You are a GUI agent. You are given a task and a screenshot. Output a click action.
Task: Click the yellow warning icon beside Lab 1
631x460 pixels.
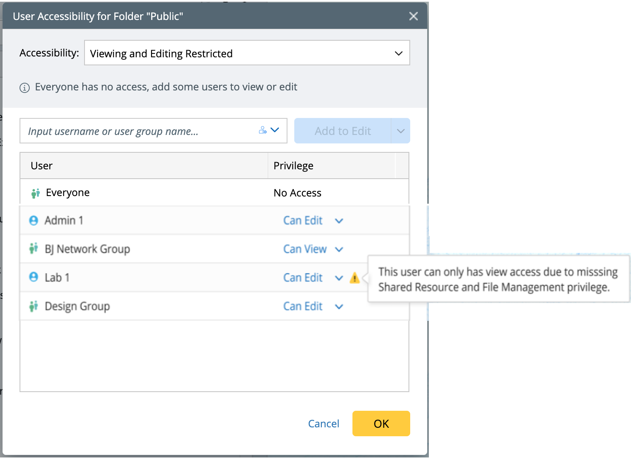(355, 278)
